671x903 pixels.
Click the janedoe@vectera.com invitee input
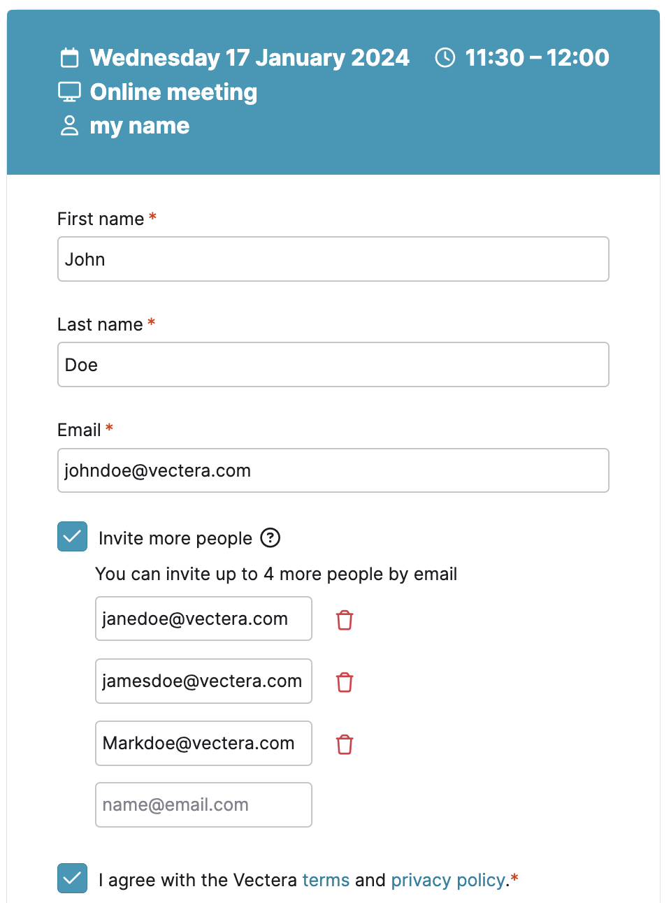pos(203,619)
